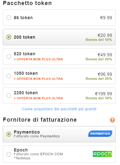The height and width of the screenshot is (165, 120).
Task: Click 'Bonus del 20%' label
Action: pos(99,59)
